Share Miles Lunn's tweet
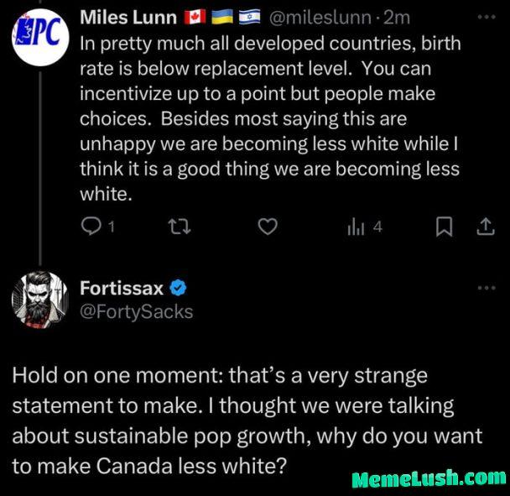510x496 pixels. pyautogui.click(x=485, y=227)
